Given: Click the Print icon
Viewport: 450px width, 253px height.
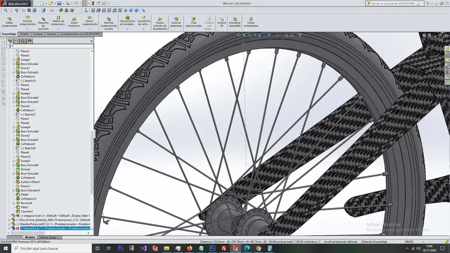Looking at the screenshot, I should 67,3.
